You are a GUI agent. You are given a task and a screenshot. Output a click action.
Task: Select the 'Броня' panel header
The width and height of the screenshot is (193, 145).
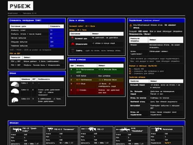click(x=37, y=73)
